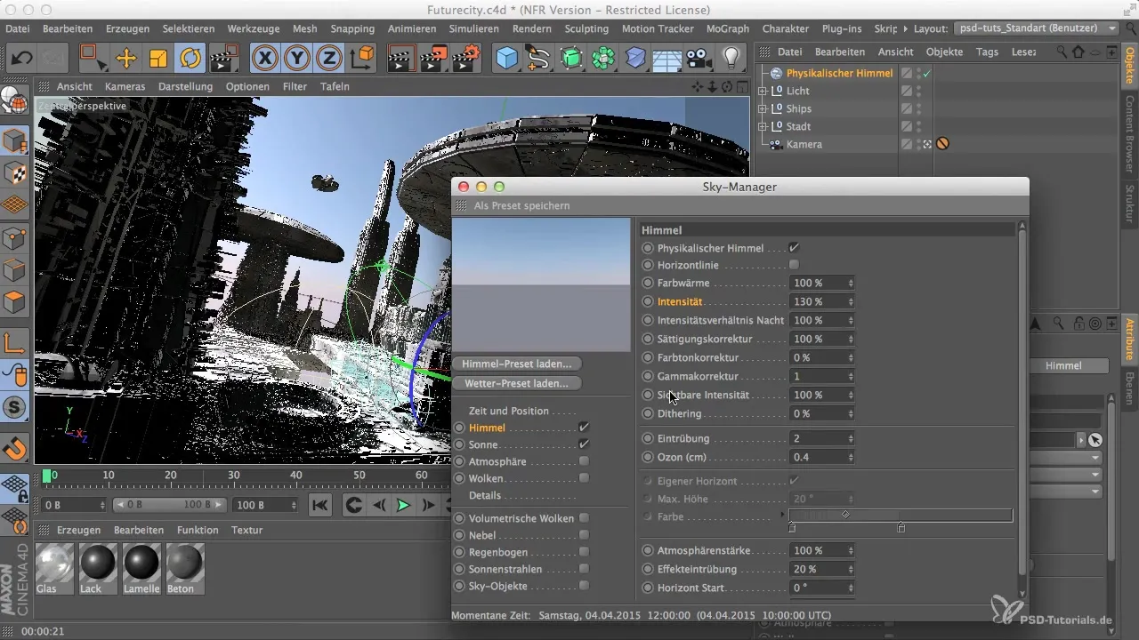This screenshot has height=640, width=1139.
Task: Toggle the X axis lock
Action: click(264, 60)
